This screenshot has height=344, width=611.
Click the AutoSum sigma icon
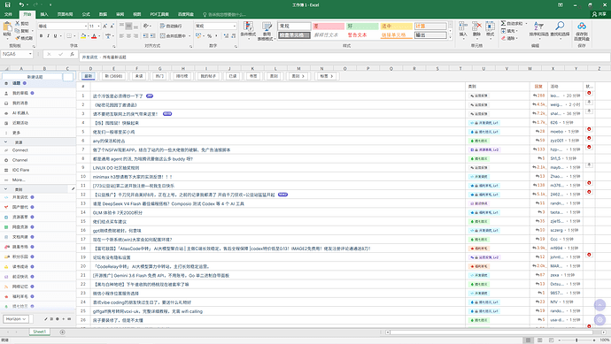[503, 23]
